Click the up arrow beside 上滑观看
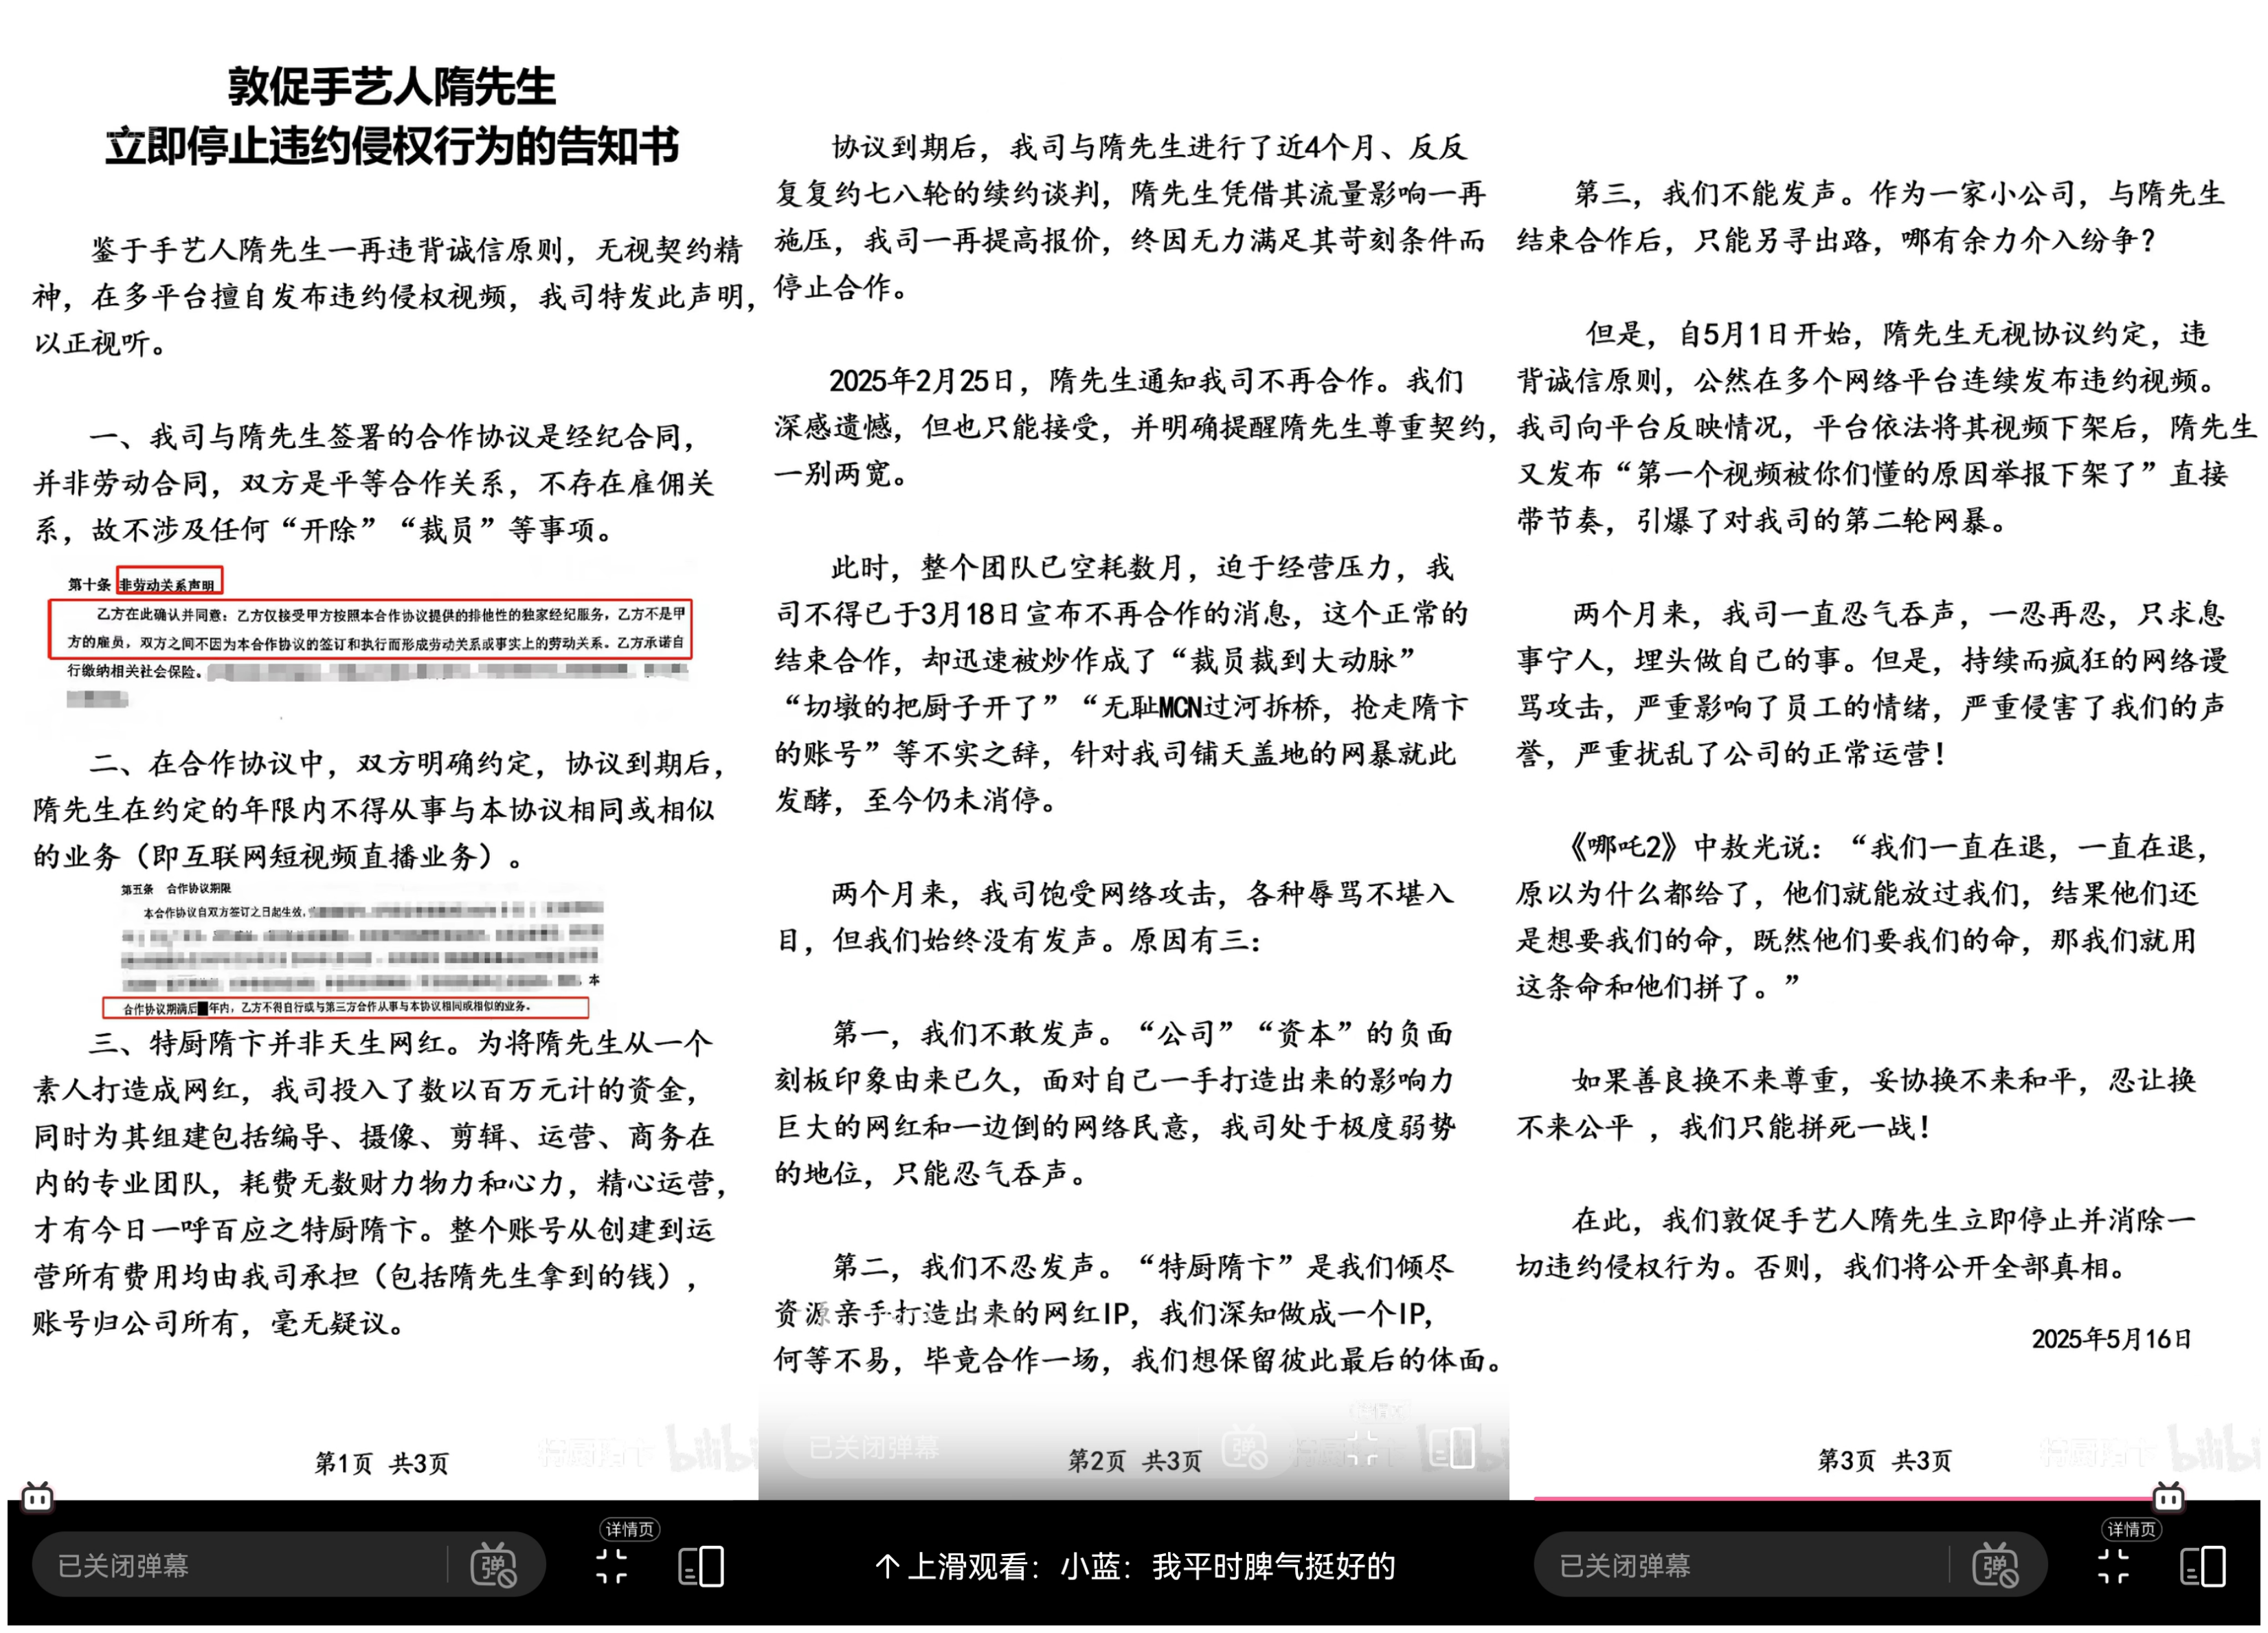Screen dimensions: 2268x1633 886,1566
